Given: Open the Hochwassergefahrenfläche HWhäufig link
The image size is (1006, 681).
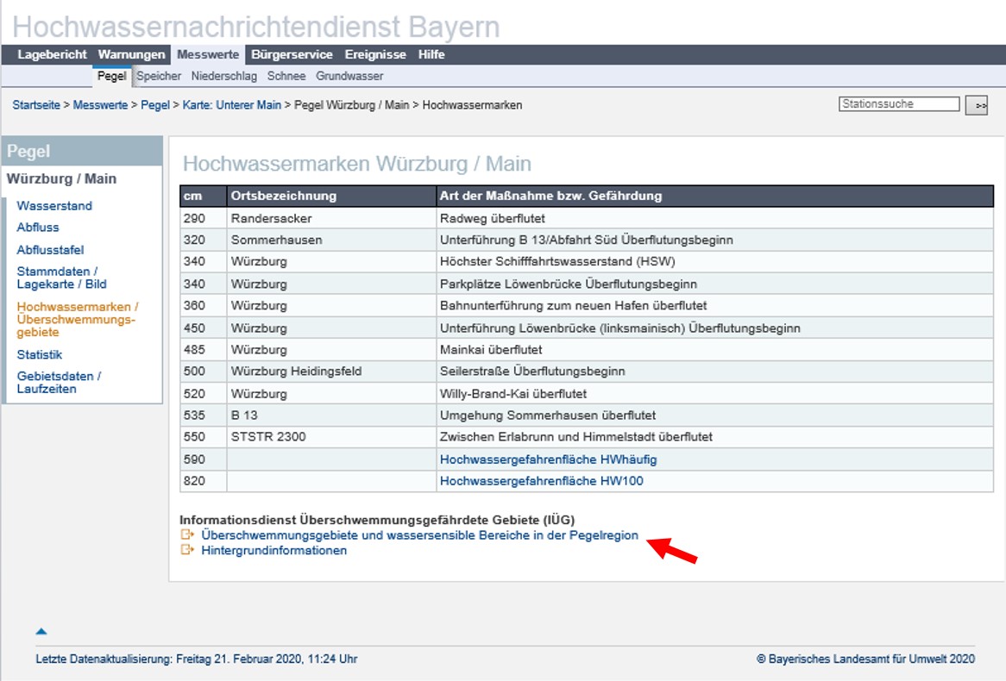Looking at the screenshot, I should [549, 459].
